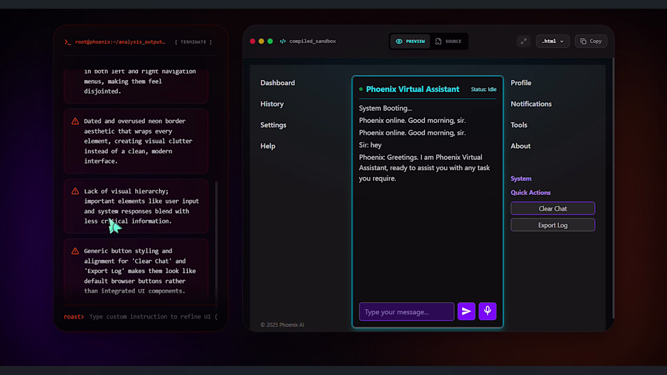Click the Clear Chat button
The image size is (667, 375).
coord(552,208)
